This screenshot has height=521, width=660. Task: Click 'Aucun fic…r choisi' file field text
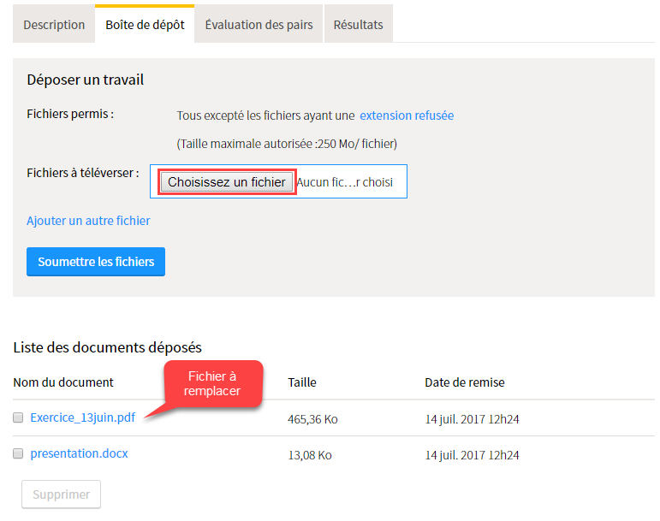pos(345,182)
